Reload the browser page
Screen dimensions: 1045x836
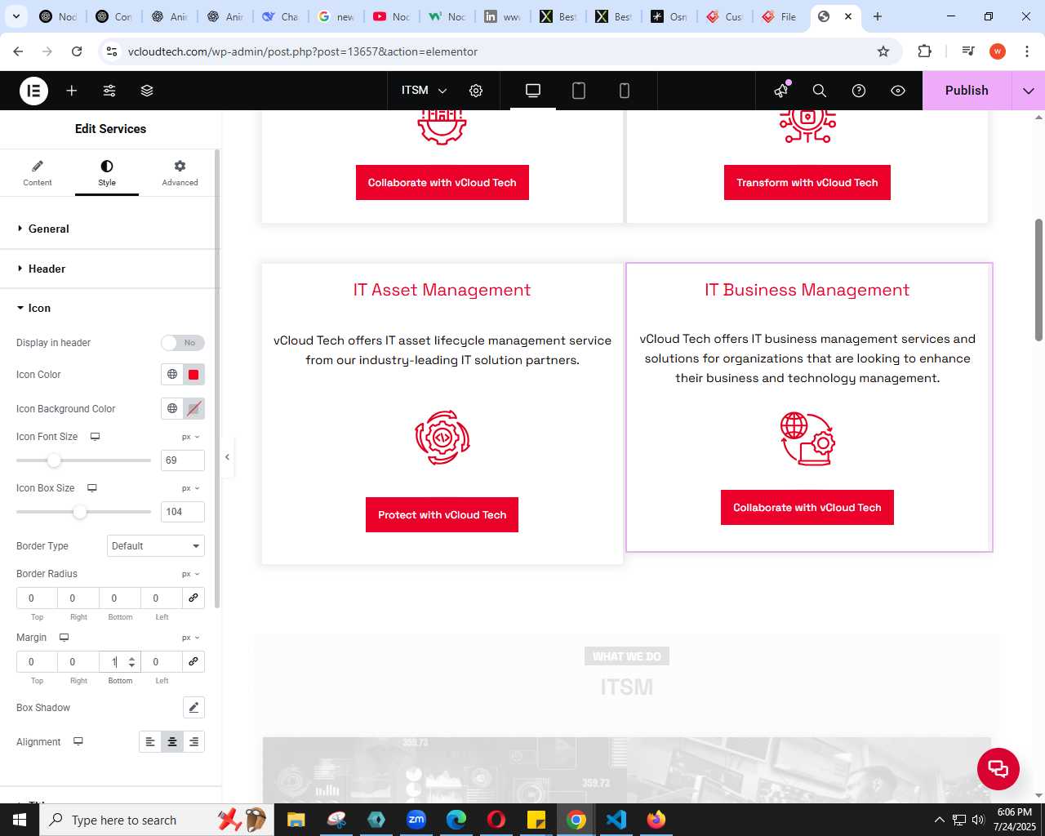(x=77, y=51)
